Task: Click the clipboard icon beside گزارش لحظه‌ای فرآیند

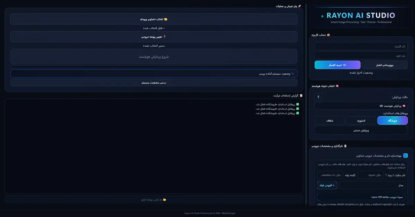Action: (x=301, y=96)
